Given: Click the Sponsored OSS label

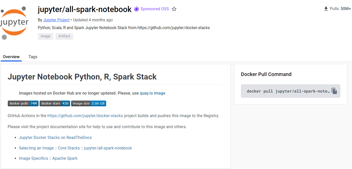Looking at the screenshot, I should pos(155,9).
